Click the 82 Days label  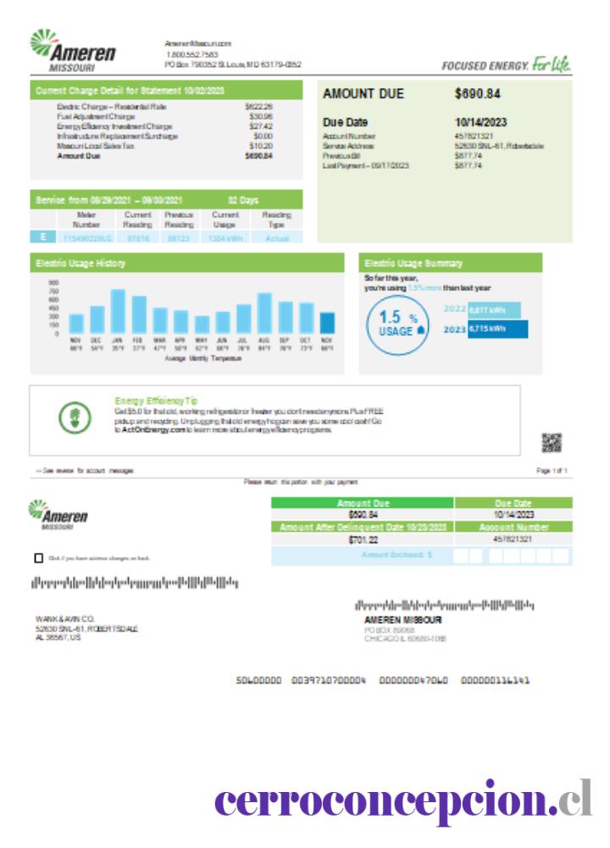[x=243, y=200]
